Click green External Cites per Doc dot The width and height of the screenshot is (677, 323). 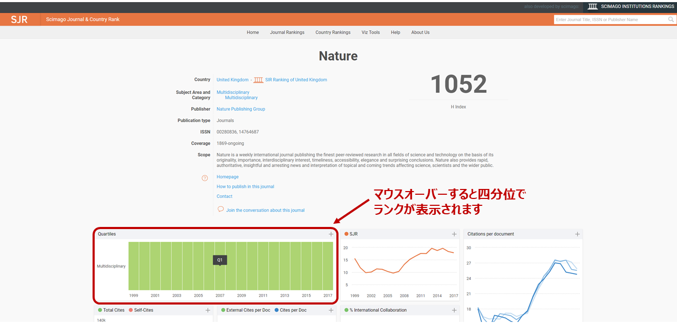coord(223,310)
